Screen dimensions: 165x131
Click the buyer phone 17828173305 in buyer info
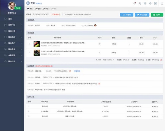point(71,26)
